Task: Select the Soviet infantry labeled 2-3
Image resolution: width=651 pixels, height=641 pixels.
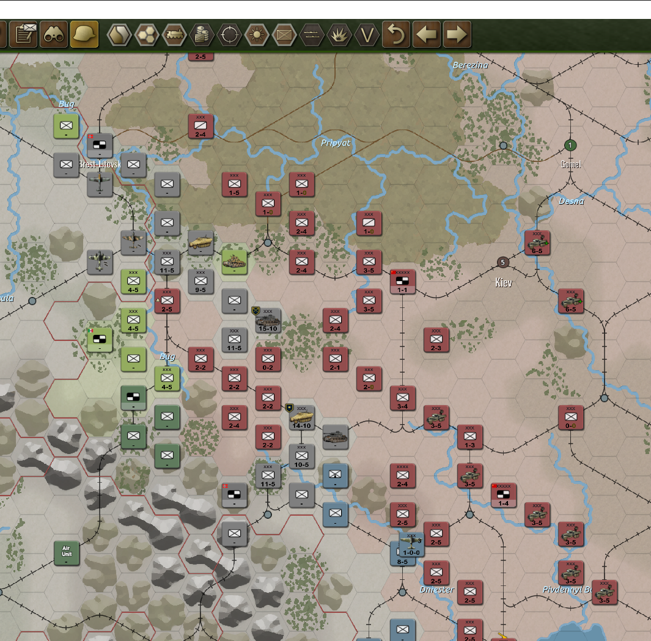Action: 436,340
